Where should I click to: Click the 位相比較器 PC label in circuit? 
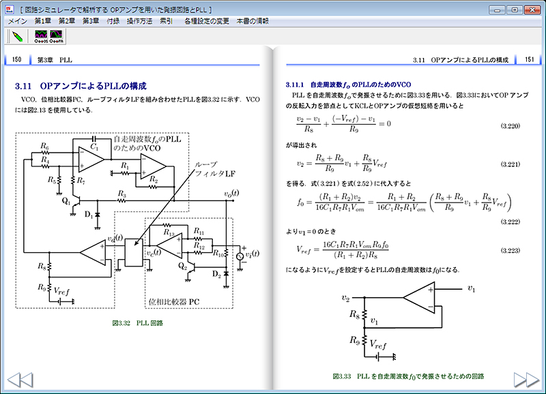coord(174,302)
